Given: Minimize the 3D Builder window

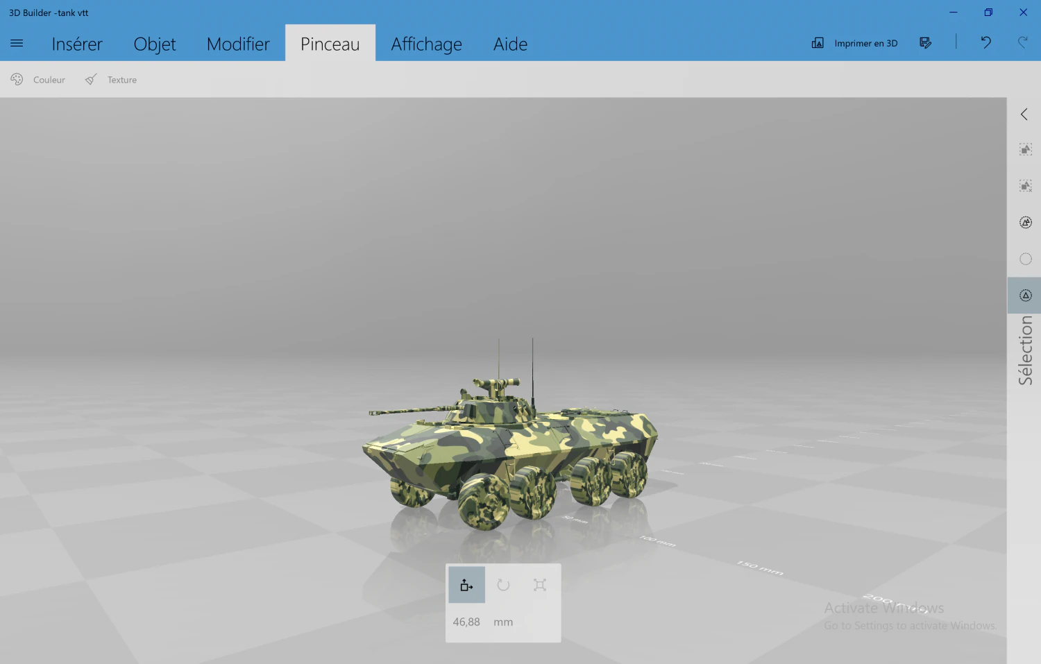Looking at the screenshot, I should [x=954, y=12].
